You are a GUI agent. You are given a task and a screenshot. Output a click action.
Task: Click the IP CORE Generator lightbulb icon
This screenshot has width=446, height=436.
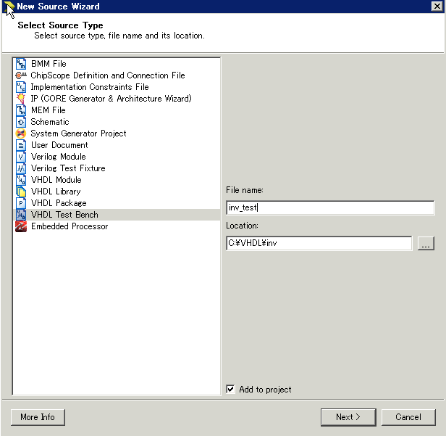[x=21, y=99]
